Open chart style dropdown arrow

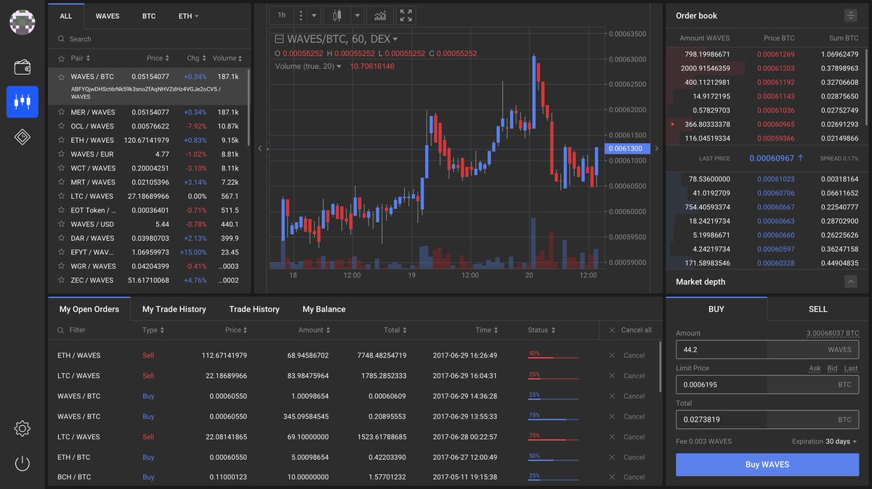click(x=357, y=15)
